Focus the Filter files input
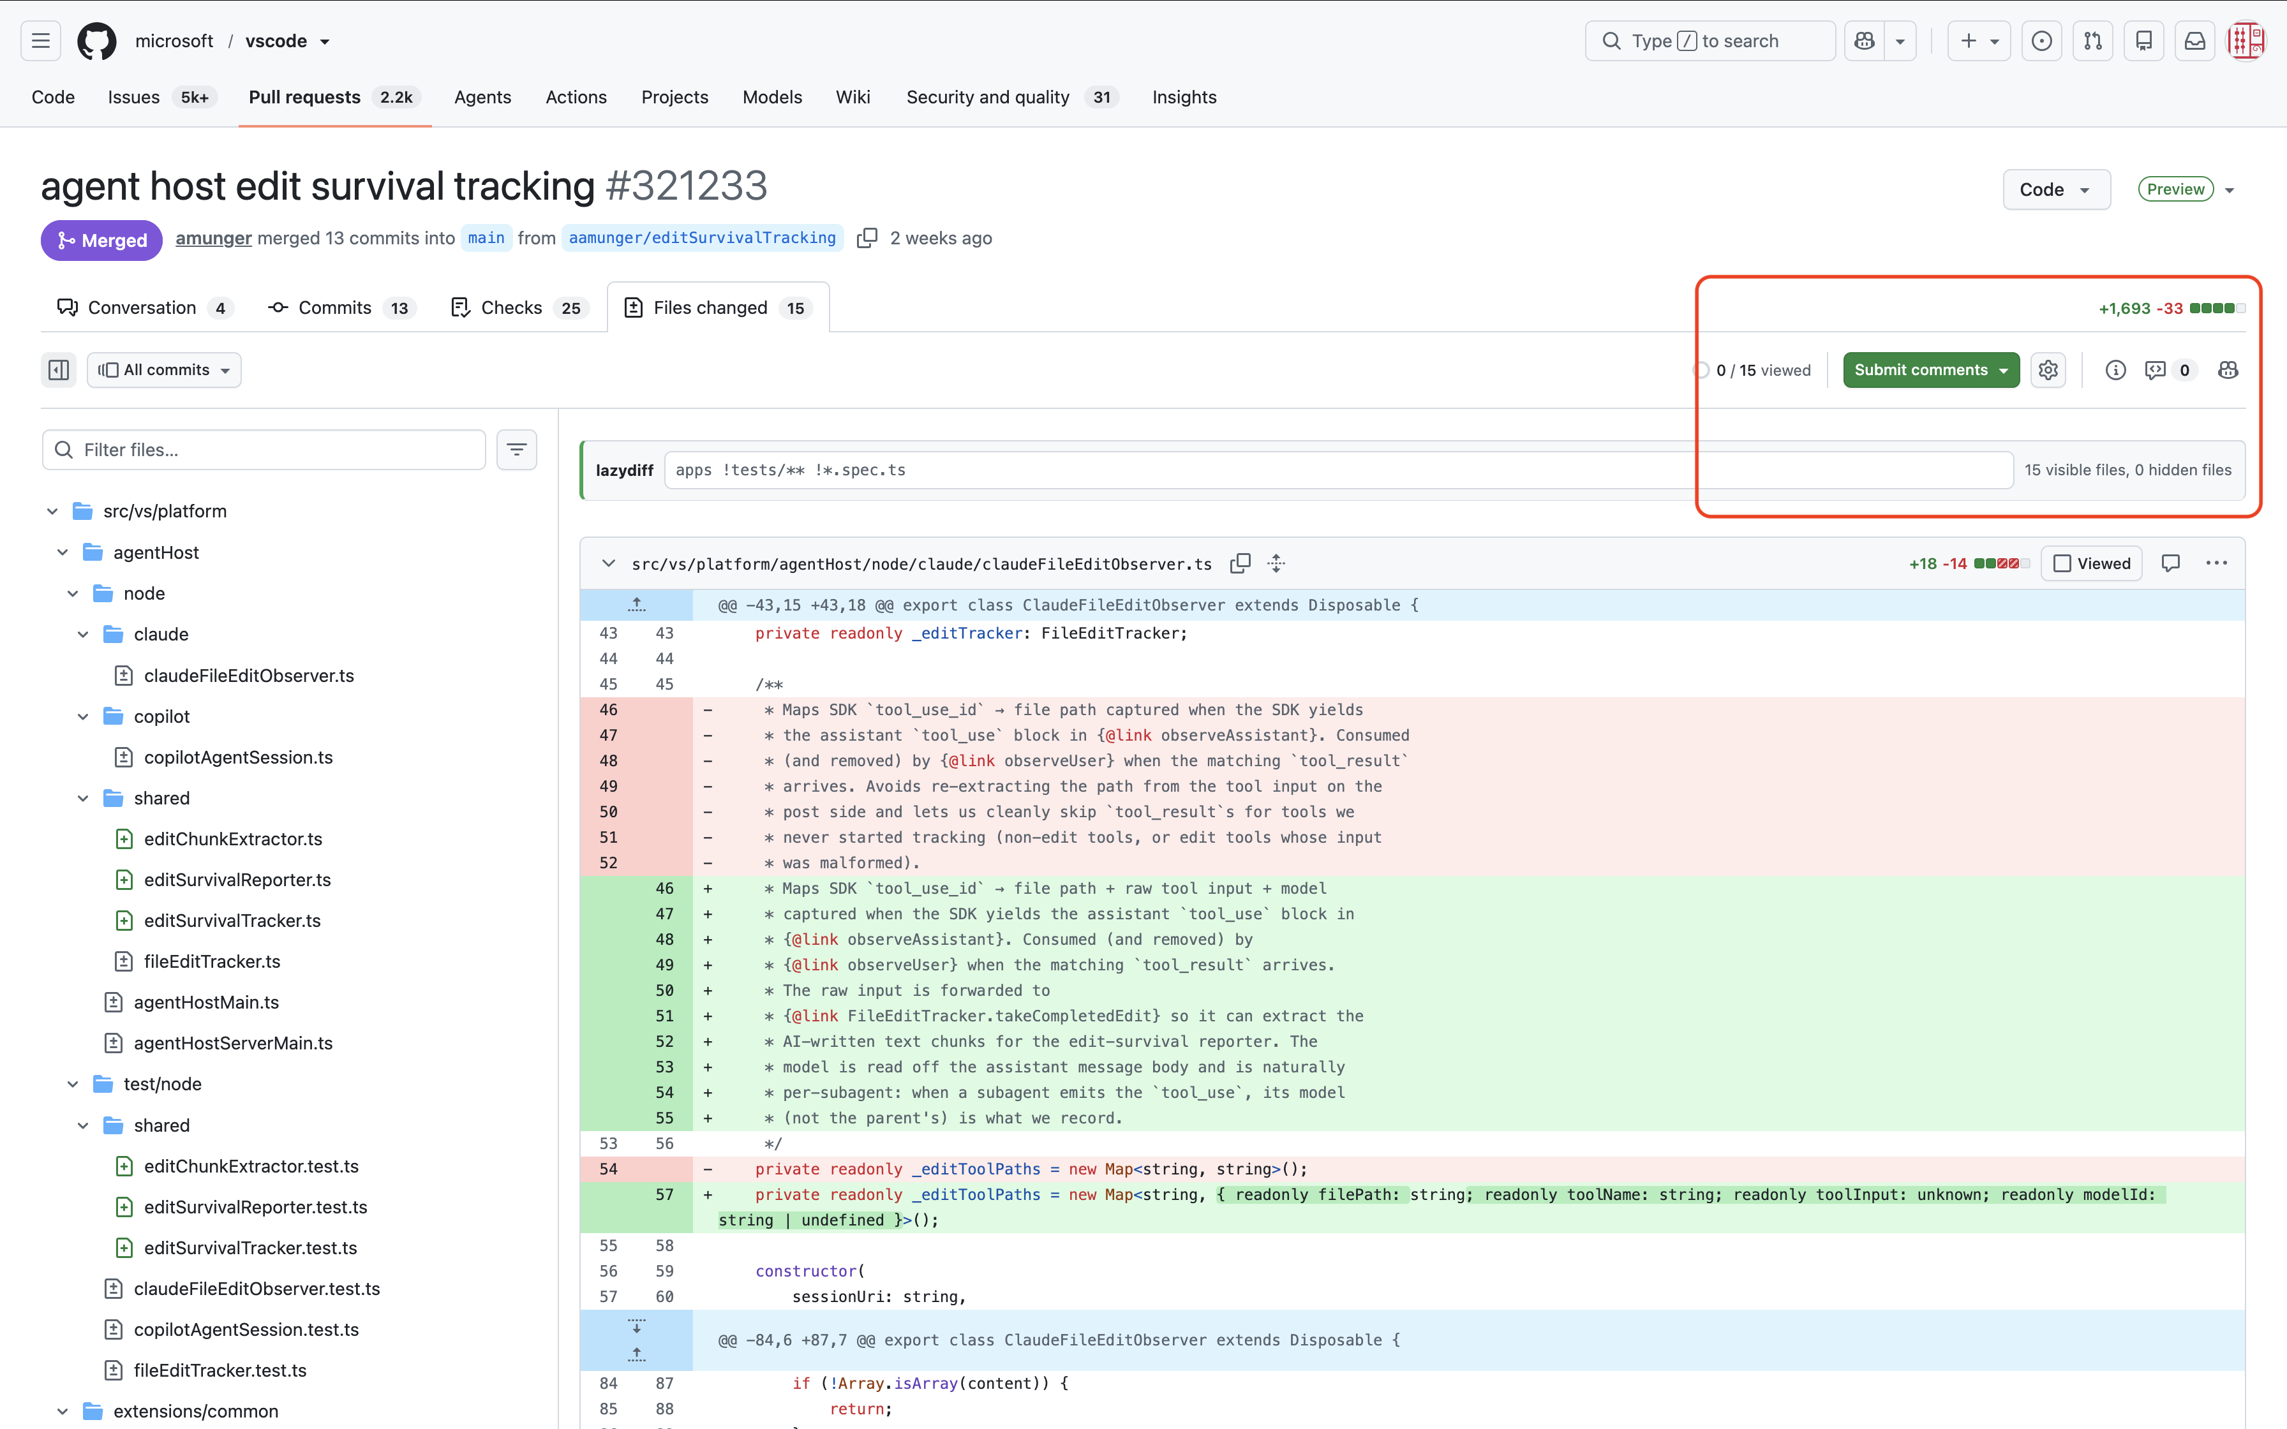The image size is (2287, 1429). pyautogui.click(x=264, y=450)
